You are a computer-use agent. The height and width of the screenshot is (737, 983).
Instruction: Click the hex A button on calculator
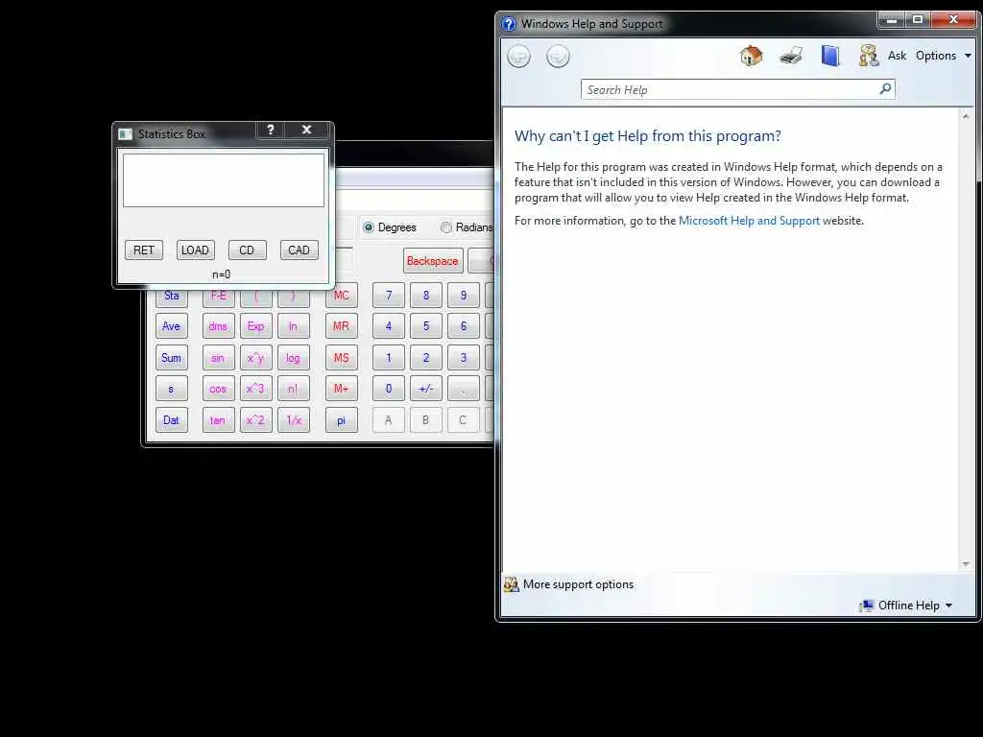389,420
